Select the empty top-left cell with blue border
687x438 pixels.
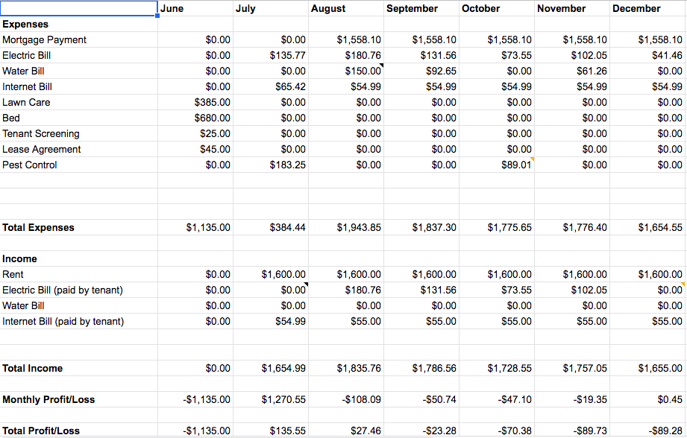[x=79, y=8]
